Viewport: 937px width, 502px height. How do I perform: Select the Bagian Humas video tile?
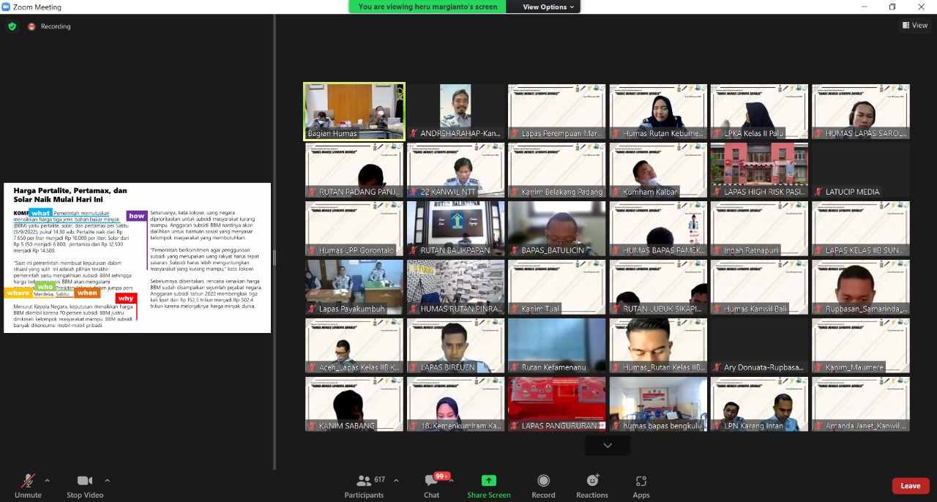coord(354,111)
